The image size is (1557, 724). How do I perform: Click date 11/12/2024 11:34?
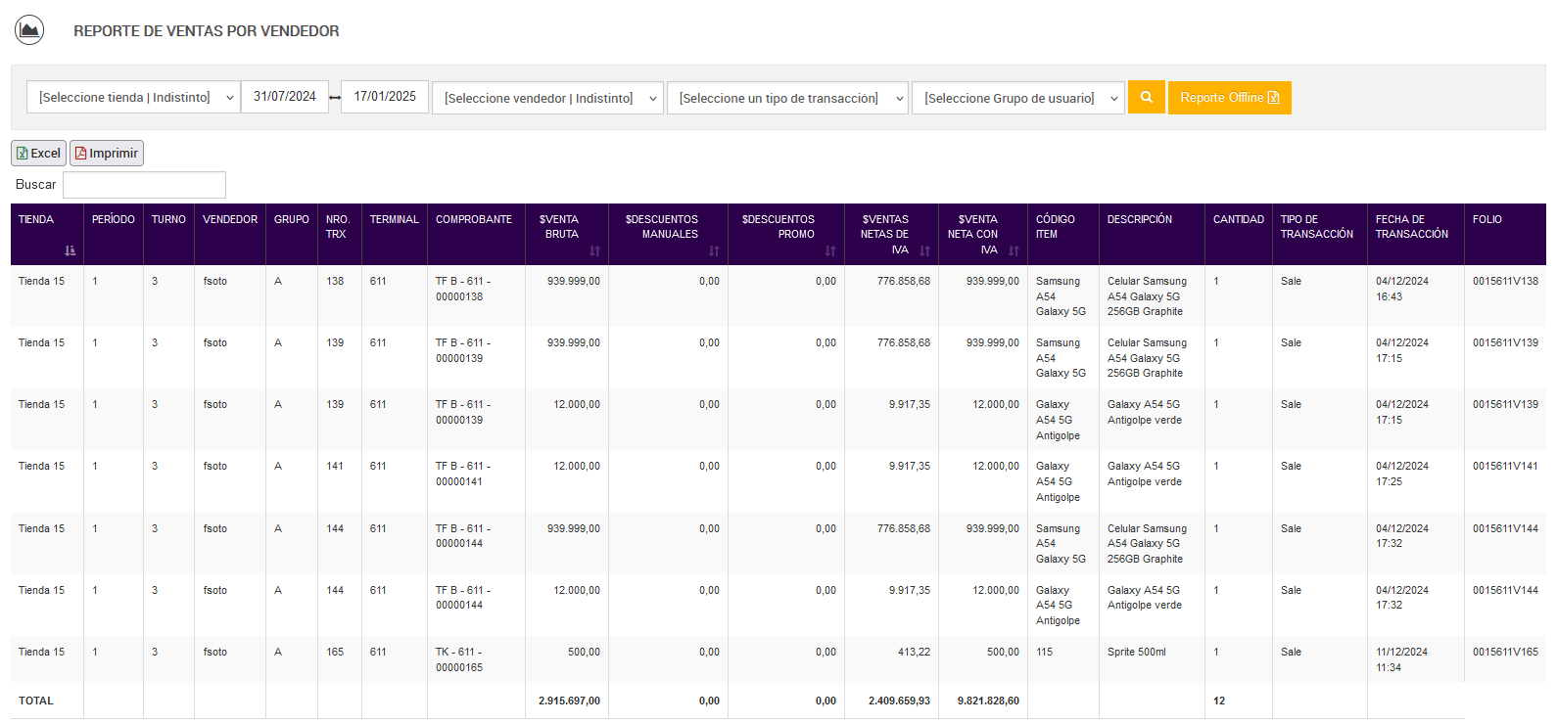tap(1401, 659)
